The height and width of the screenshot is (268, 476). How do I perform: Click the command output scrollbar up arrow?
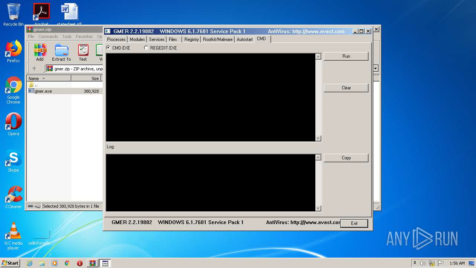tap(318, 57)
